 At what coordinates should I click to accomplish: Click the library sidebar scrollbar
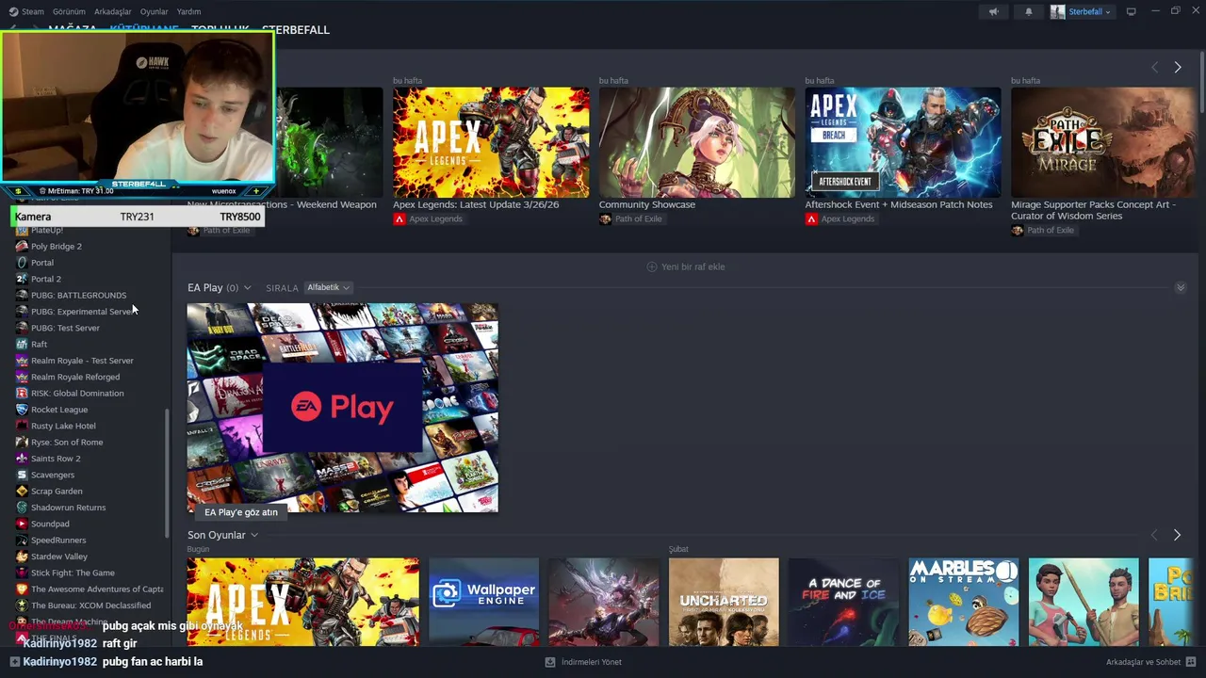[167, 473]
